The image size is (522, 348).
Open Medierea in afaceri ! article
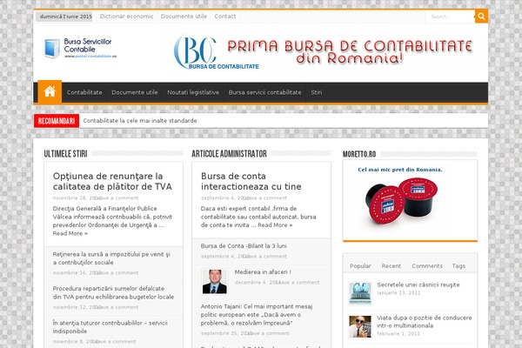click(263, 272)
